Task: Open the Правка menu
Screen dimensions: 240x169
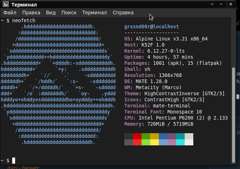Action: (31, 13)
